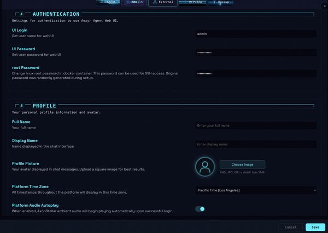Click the Display Name input field

tap(256, 144)
